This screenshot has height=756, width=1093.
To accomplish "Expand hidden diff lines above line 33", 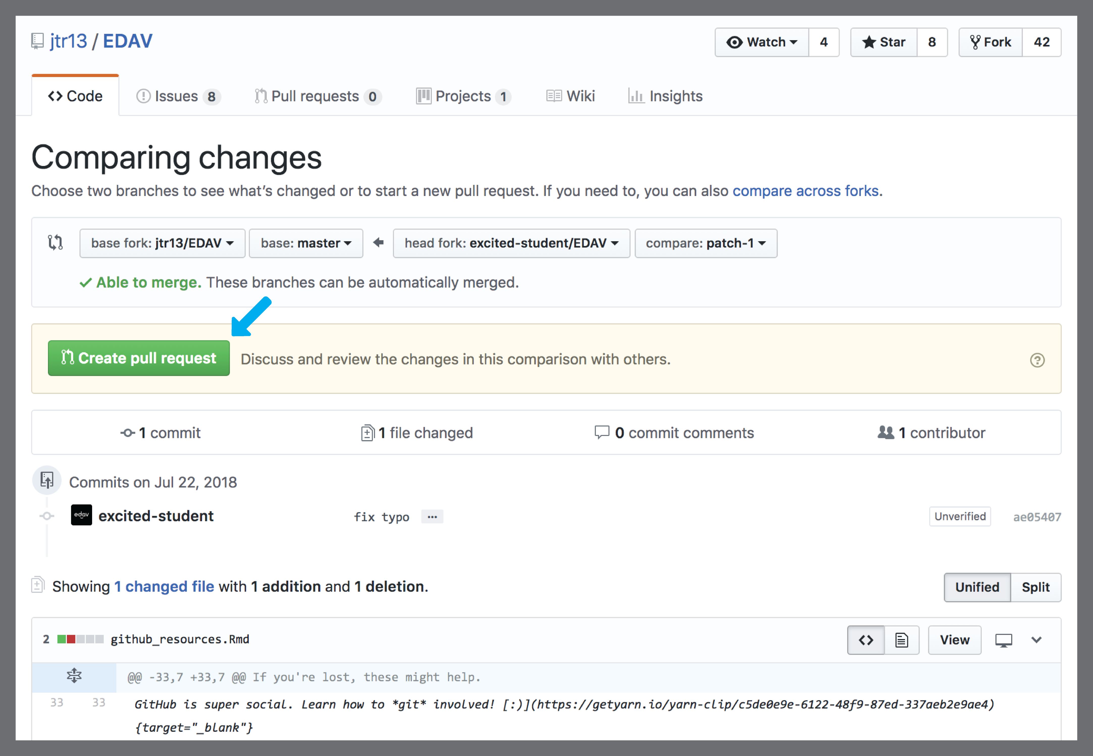I will coord(74,676).
